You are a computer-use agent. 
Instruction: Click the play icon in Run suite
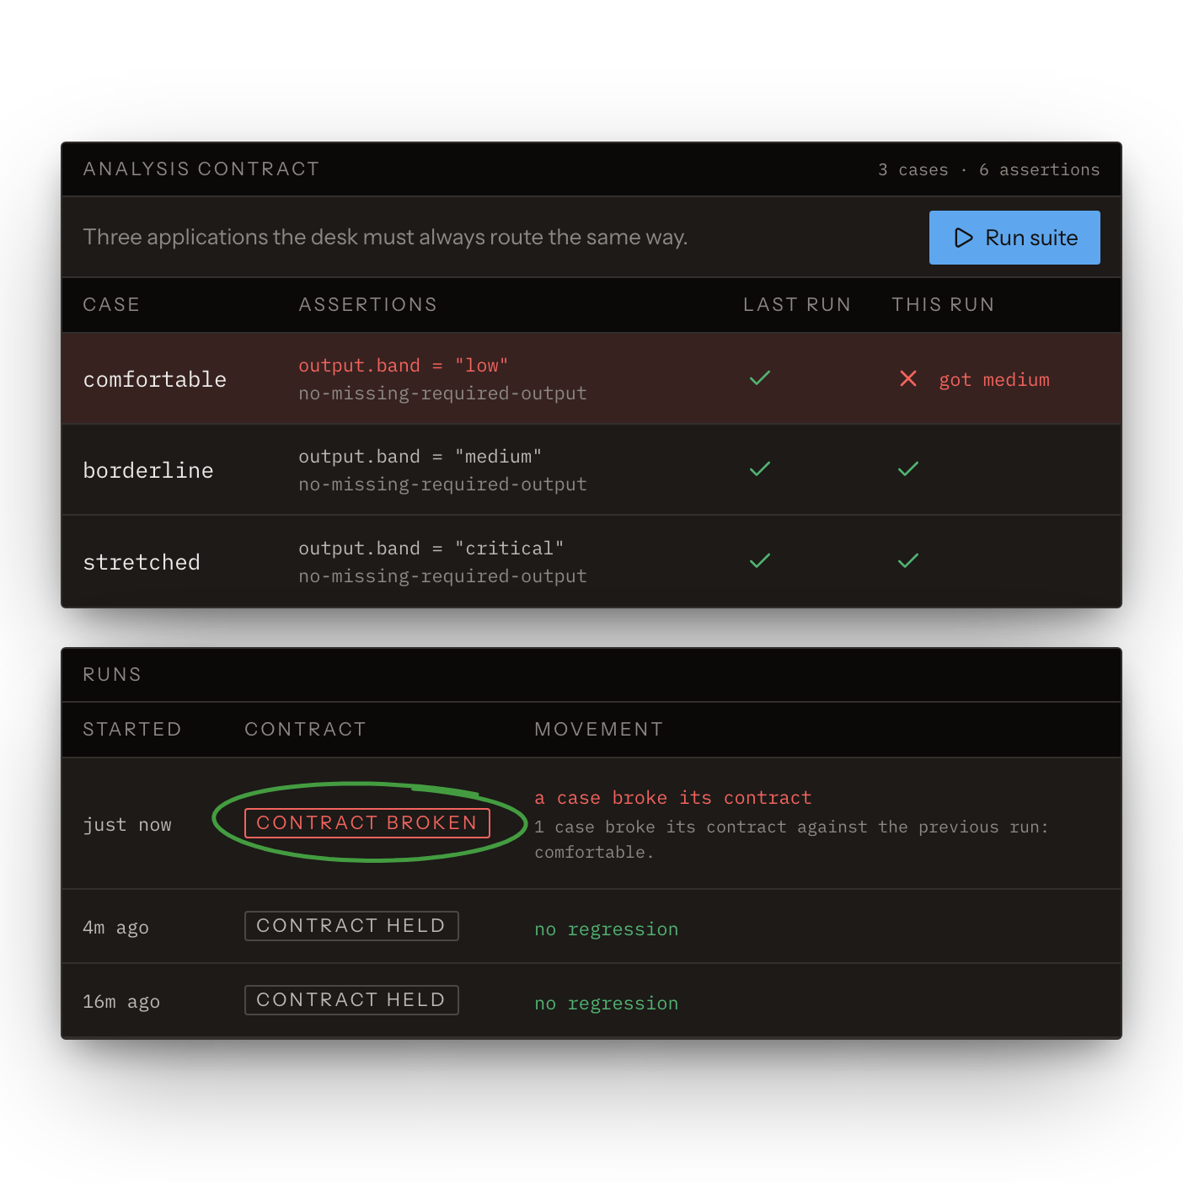(964, 238)
